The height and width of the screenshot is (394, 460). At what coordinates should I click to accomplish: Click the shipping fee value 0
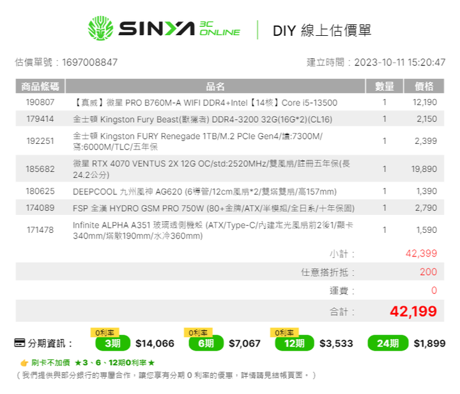click(x=434, y=290)
